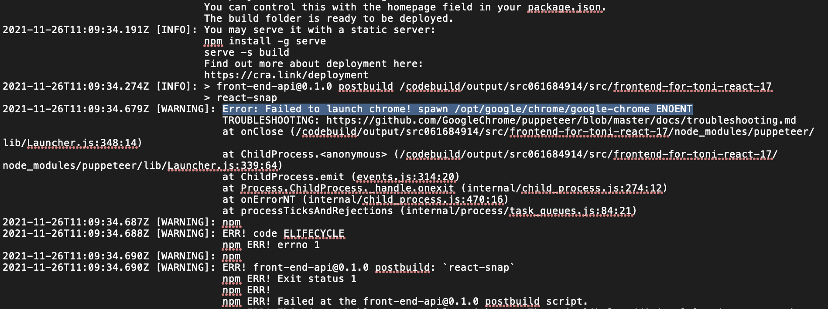Click 'at ChildProcess.emit (events.js:314:20)' line

coord(341,177)
